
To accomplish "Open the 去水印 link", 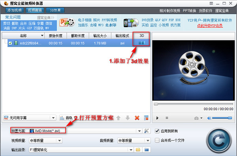I will pos(111,25).
